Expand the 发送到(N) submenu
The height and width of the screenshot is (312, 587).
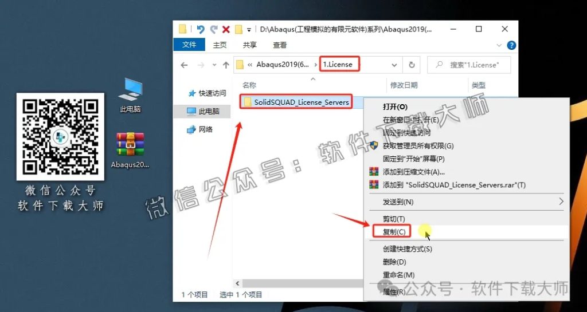click(x=467, y=202)
